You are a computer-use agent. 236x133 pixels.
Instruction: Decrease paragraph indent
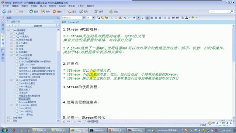coord(173,18)
